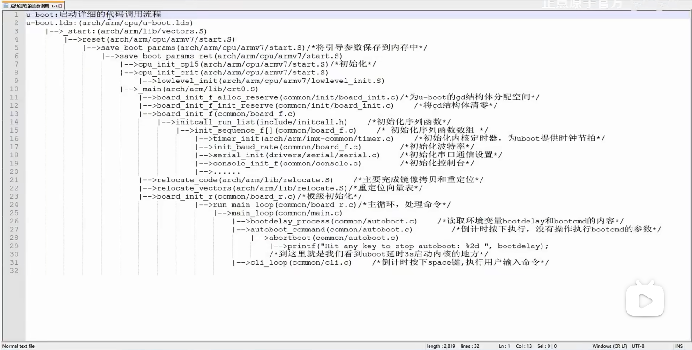Image resolution: width=692 pixels, height=350 pixels.
Task: Toggle the 'INS' insert mode indicator
Action: pyautogui.click(x=678, y=346)
